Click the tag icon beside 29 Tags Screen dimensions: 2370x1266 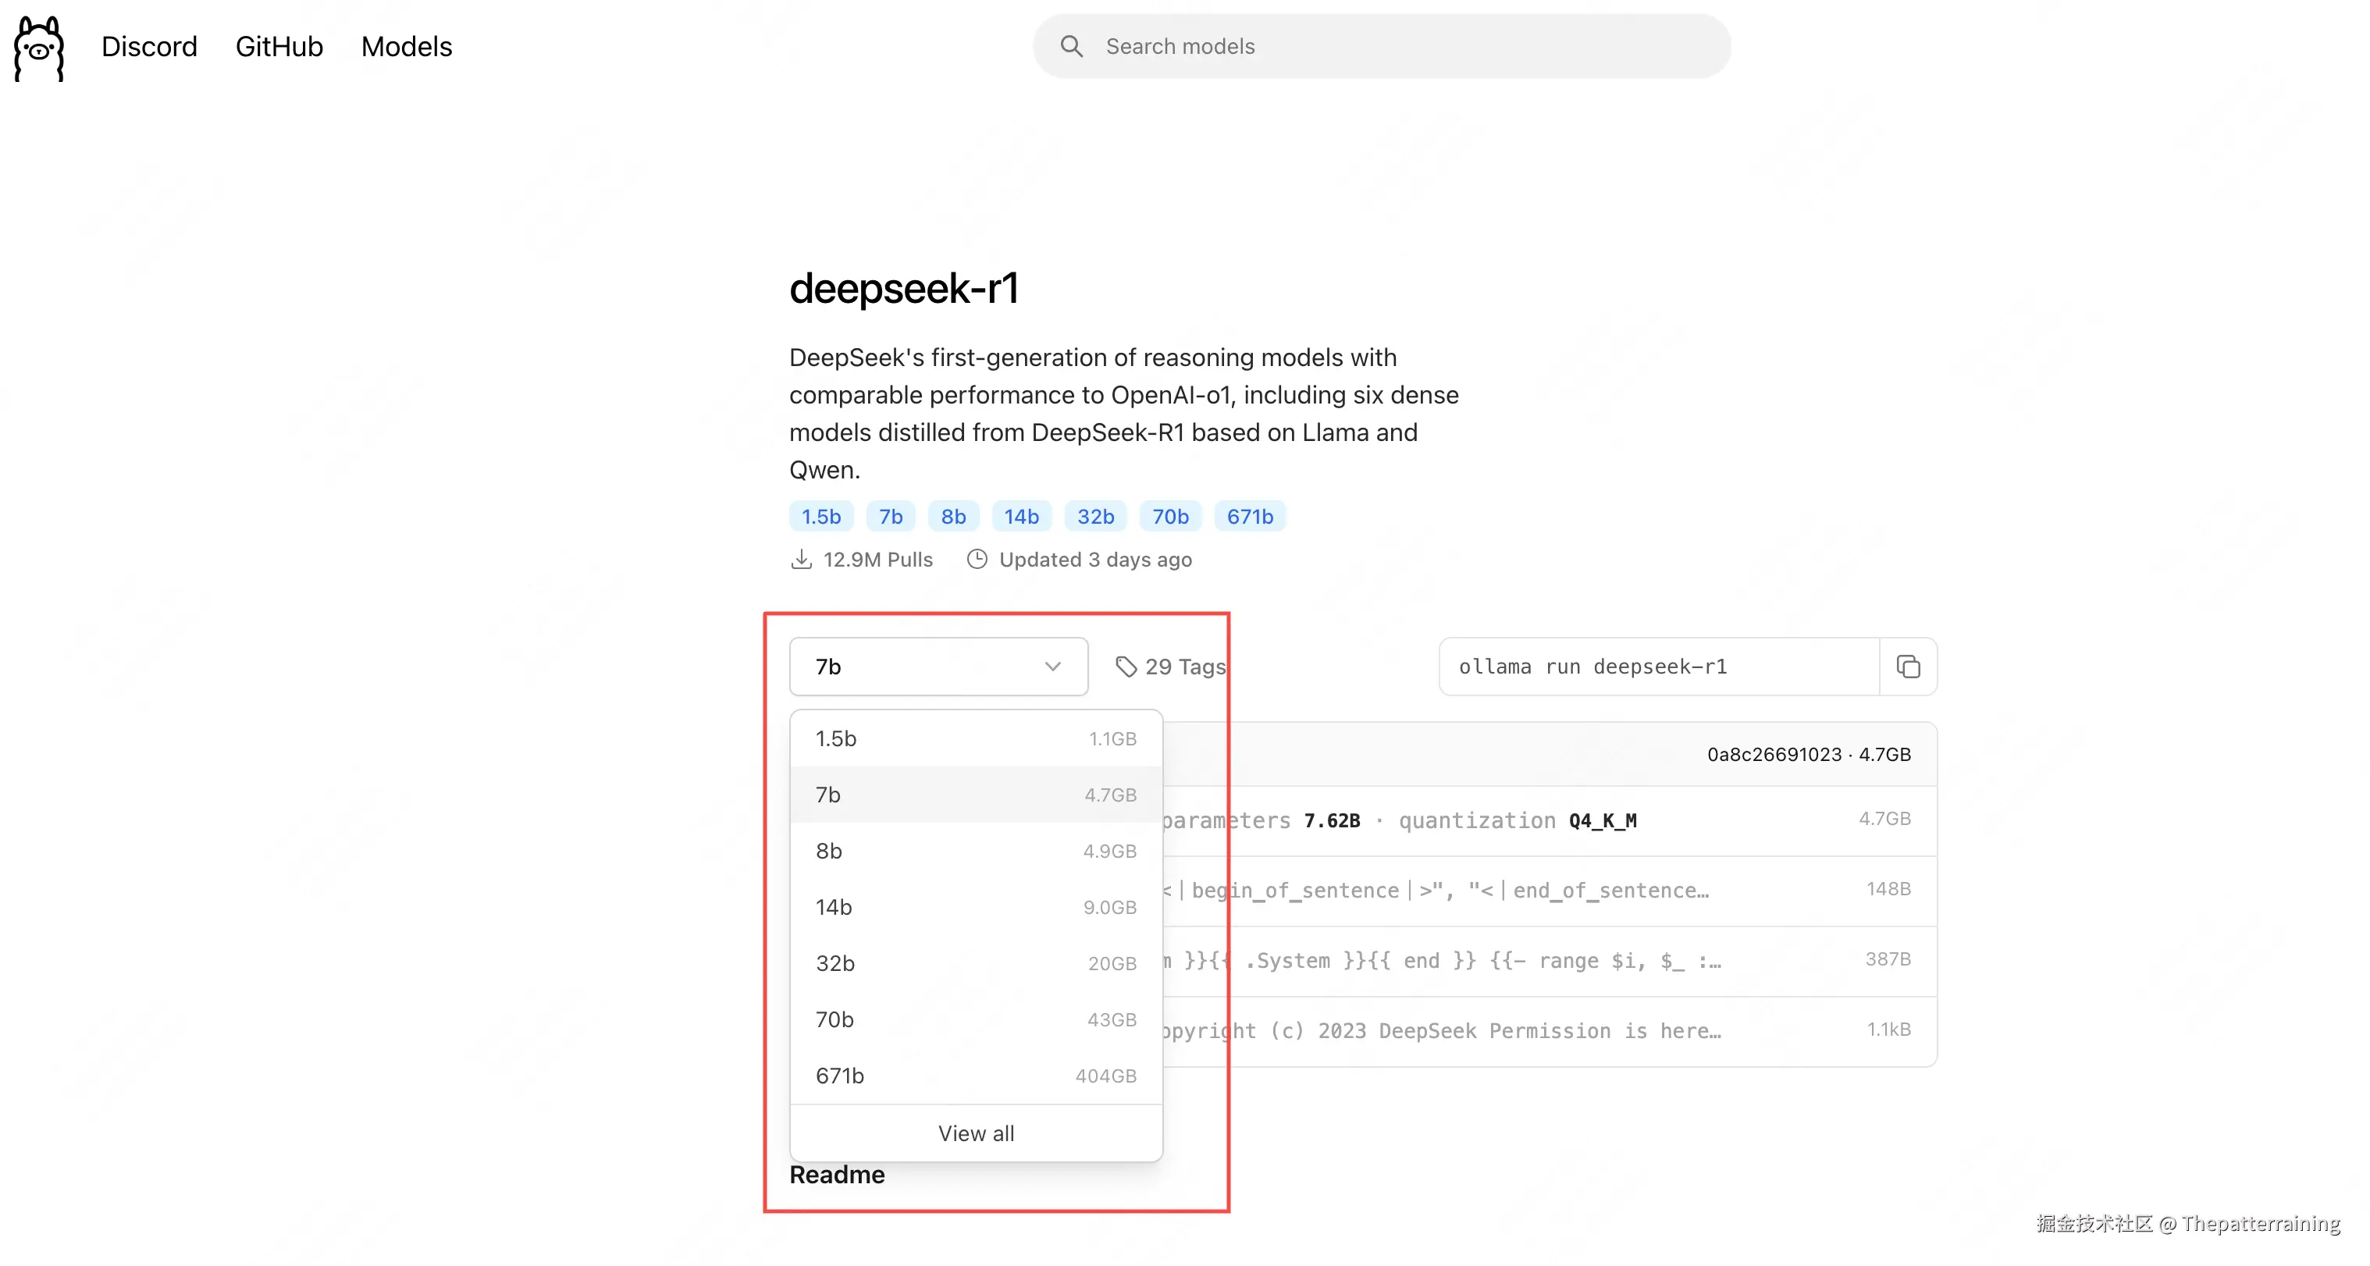(1127, 666)
